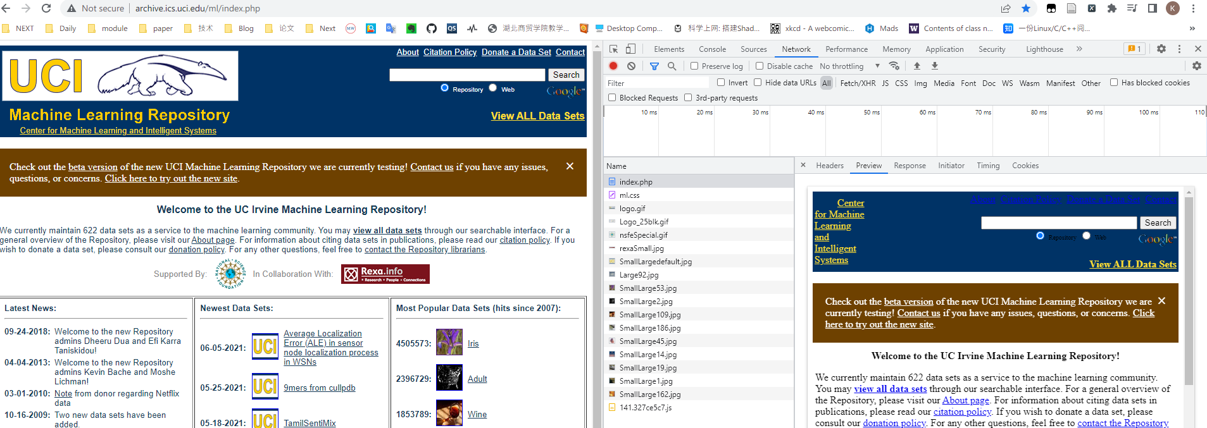Switch to the Console tab
This screenshot has width=1207, height=428.
(x=712, y=49)
